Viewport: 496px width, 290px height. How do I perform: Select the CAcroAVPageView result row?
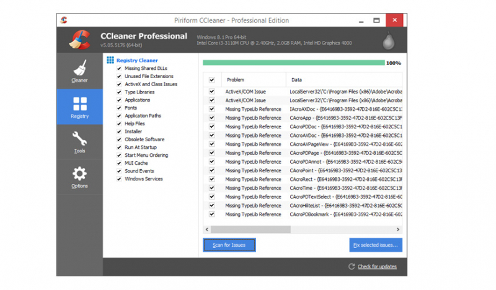tap(303, 144)
